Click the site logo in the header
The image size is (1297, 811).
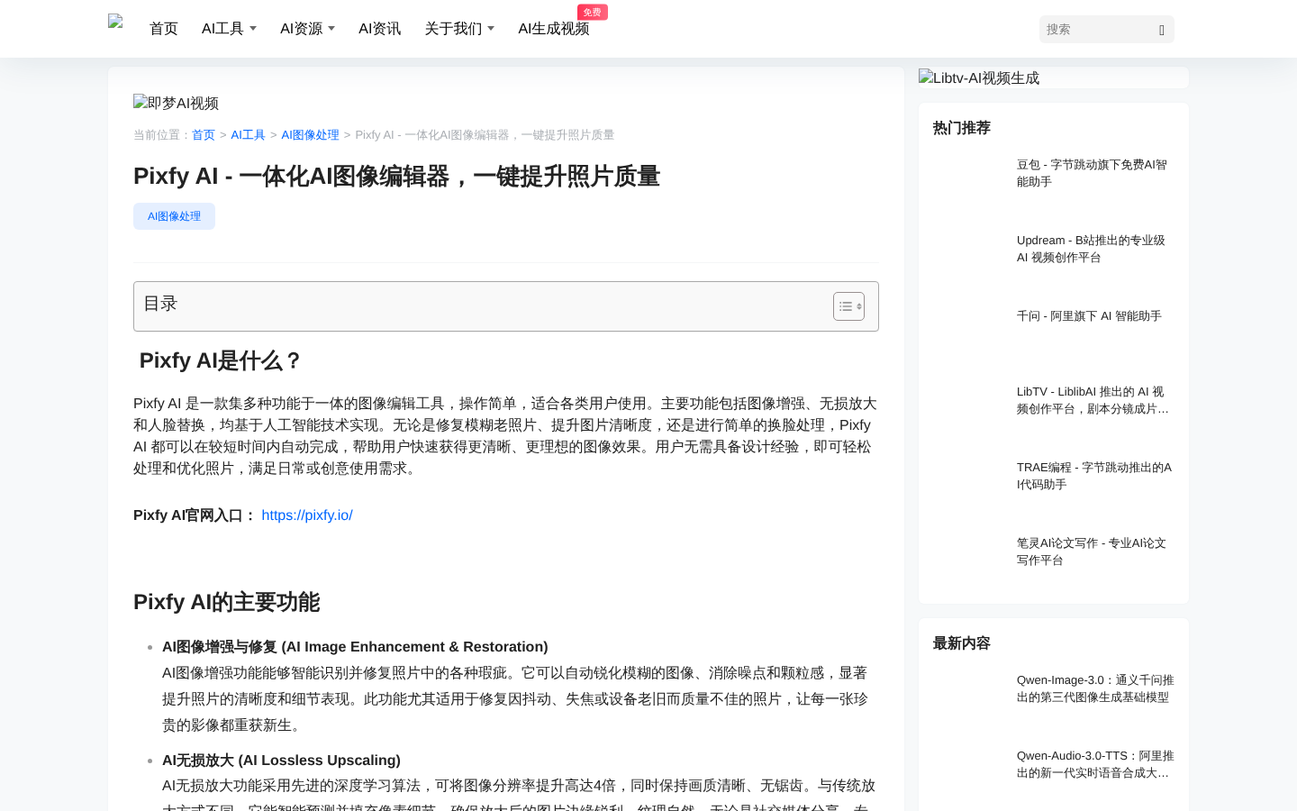pyautogui.click(x=115, y=23)
